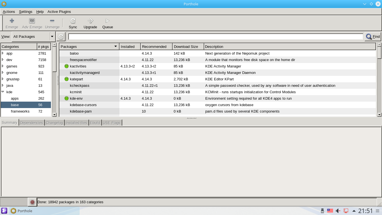The height and width of the screenshot is (215, 382).
Task: Open the Active Plugins menu
Action: point(59,11)
